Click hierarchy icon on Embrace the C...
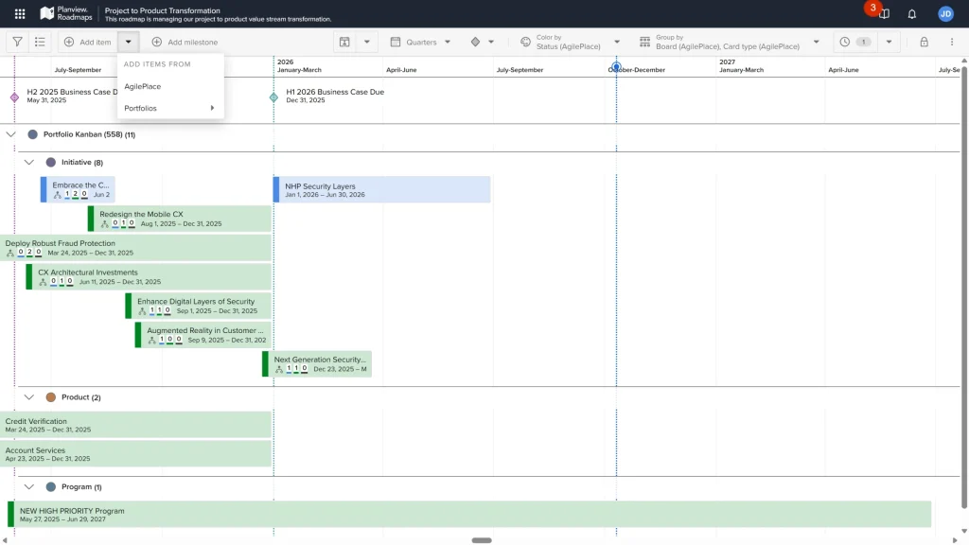969x545 pixels. coord(57,195)
